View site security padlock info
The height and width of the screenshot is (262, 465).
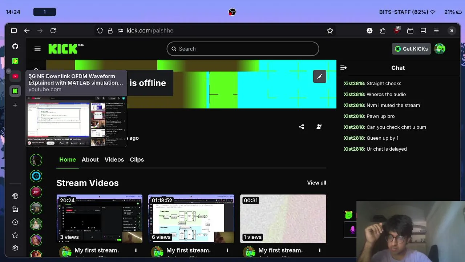pyautogui.click(x=110, y=31)
